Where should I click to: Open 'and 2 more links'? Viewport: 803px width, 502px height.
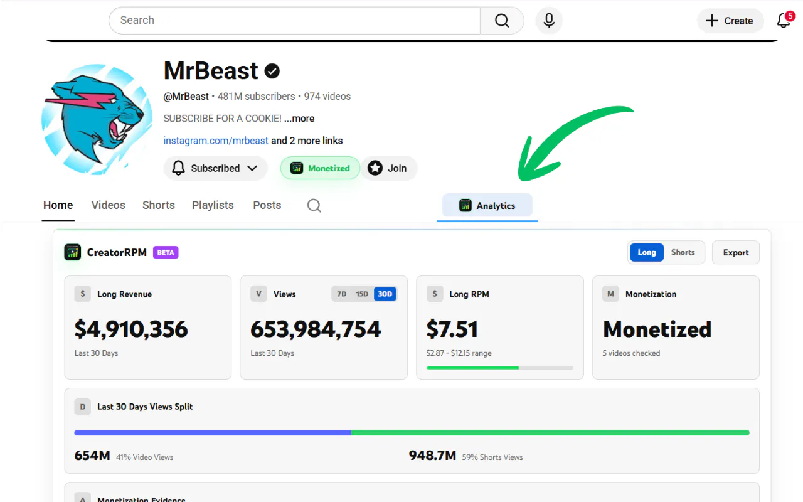point(307,141)
